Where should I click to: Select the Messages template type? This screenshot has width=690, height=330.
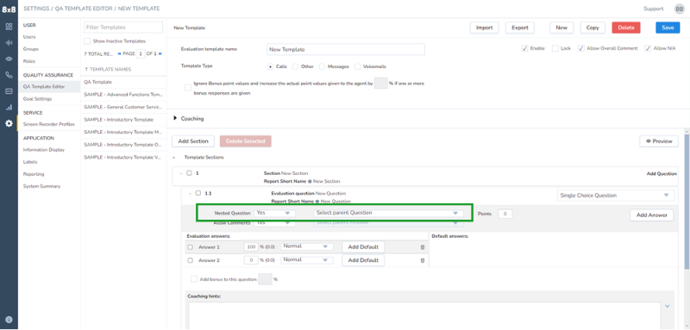coord(322,67)
